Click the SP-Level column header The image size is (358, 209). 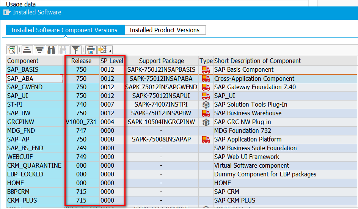coord(111,61)
